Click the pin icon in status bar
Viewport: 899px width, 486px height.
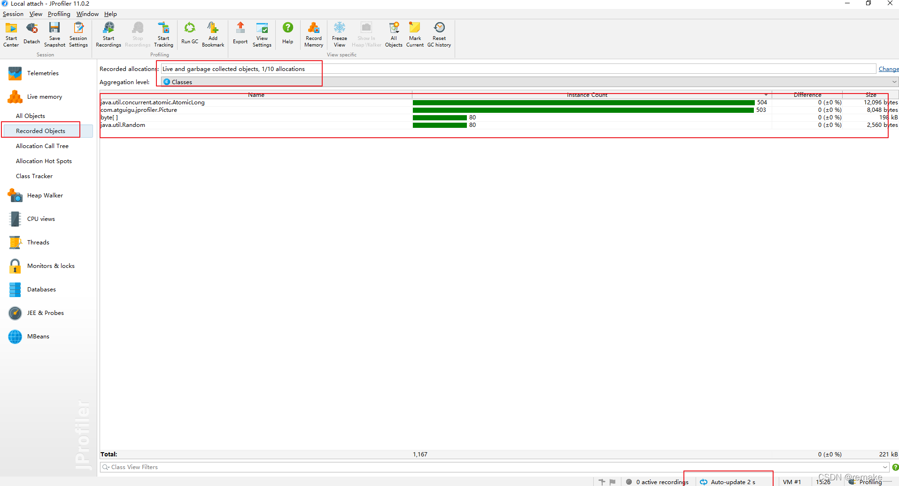click(602, 482)
